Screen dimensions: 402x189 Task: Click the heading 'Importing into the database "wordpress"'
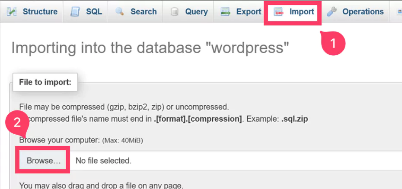[150, 47]
